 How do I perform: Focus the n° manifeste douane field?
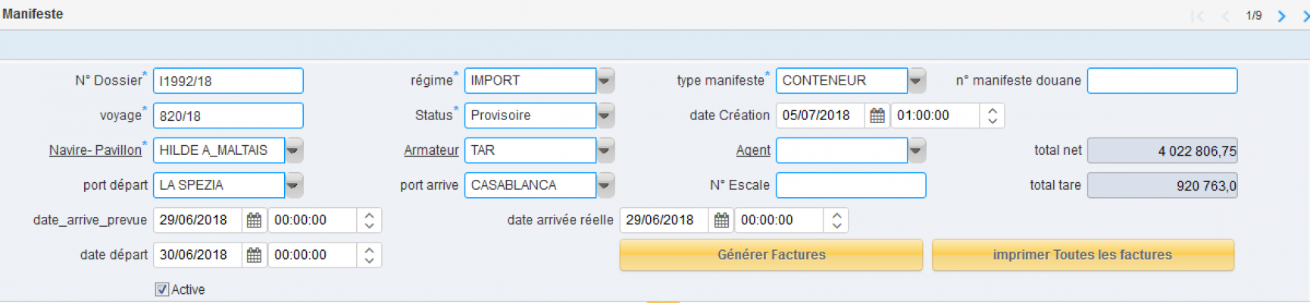click(1162, 81)
